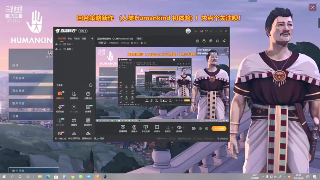Click the grid box icon above preview
This screenshot has width=320, height=180.
point(211,41)
